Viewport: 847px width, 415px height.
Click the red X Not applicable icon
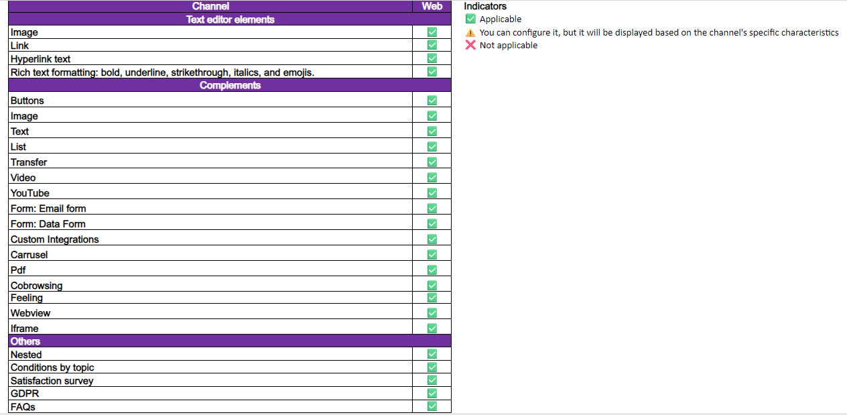click(x=470, y=45)
